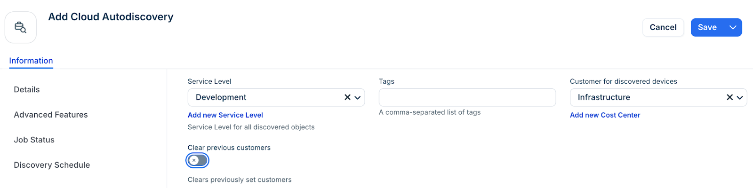Follow the Add new Service Level link
This screenshot has height=188, width=753.
click(x=225, y=115)
